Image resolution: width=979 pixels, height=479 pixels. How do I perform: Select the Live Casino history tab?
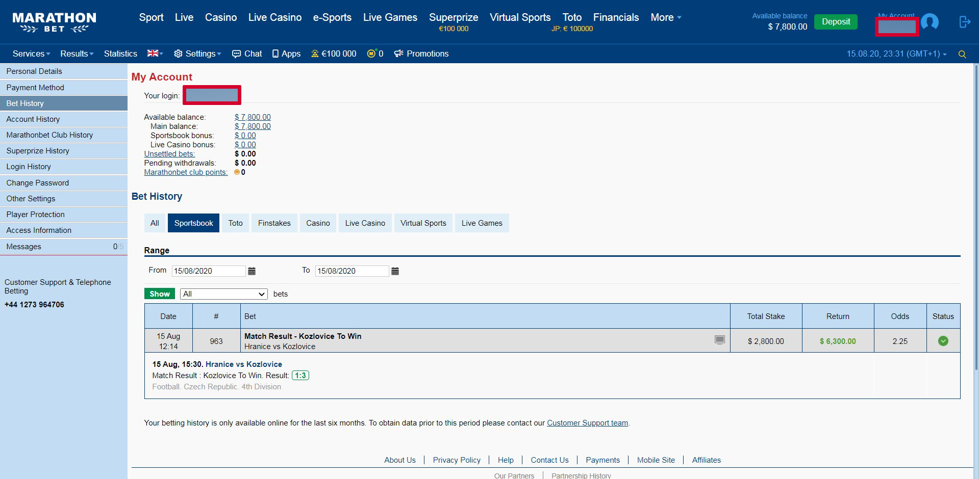(x=365, y=223)
